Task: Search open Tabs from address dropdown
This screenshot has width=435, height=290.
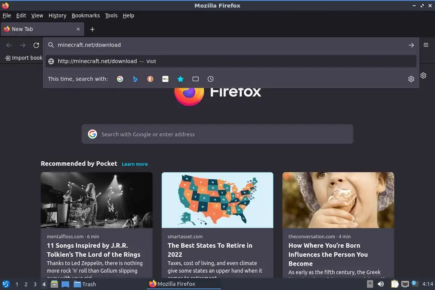Action: click(196, 79)
